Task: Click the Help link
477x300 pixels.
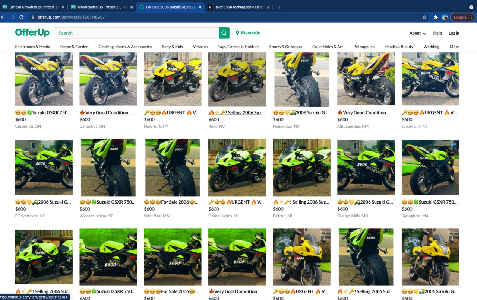Action: [x=437, y=33]
